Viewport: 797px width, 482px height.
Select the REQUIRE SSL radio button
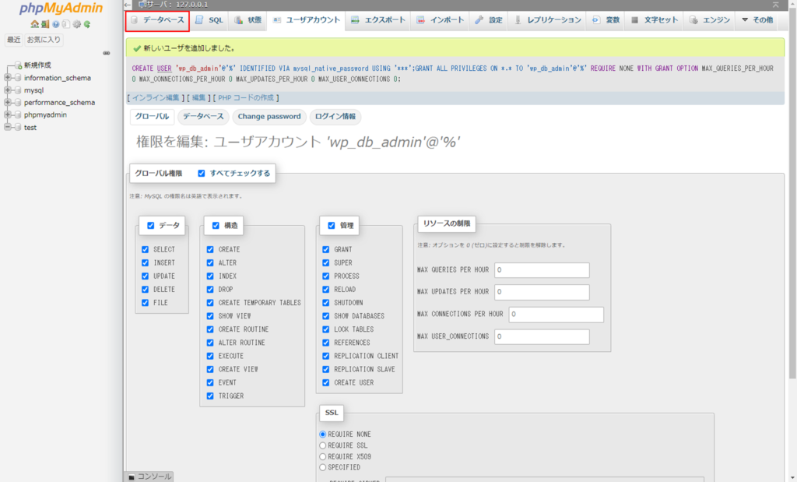pos(323,445)
